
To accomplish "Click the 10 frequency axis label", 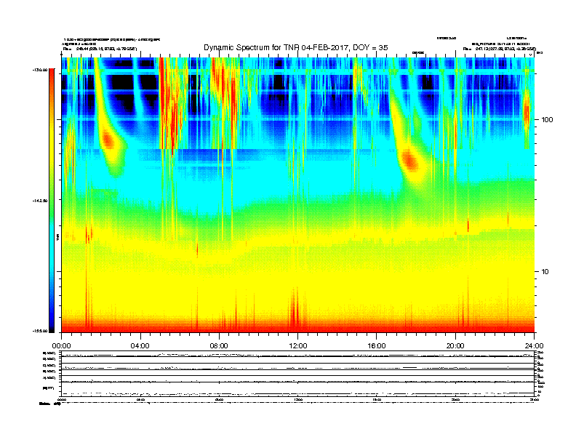I will (545, 272).
